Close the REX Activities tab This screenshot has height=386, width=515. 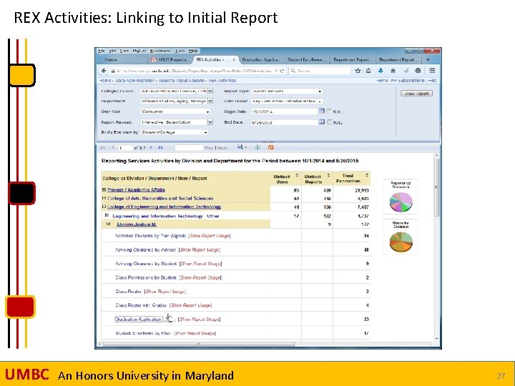(234, 60)
